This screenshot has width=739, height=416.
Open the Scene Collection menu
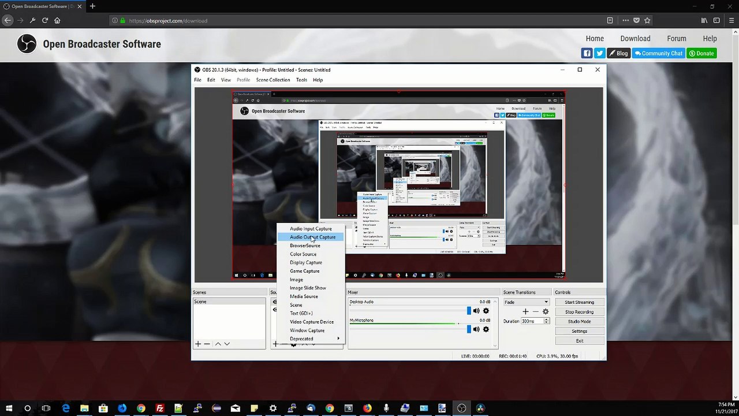(x=273, y=80)
